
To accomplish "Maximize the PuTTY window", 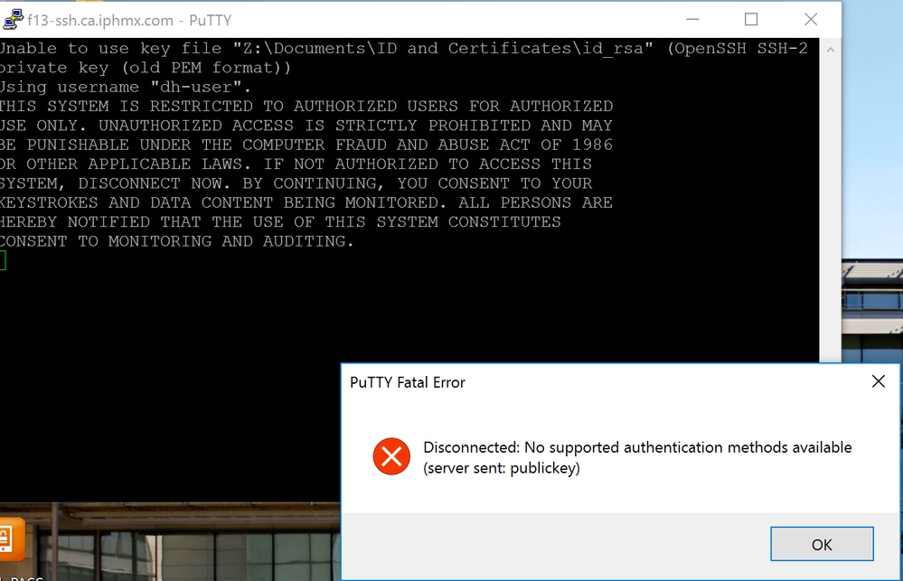I will pos(751,18).
